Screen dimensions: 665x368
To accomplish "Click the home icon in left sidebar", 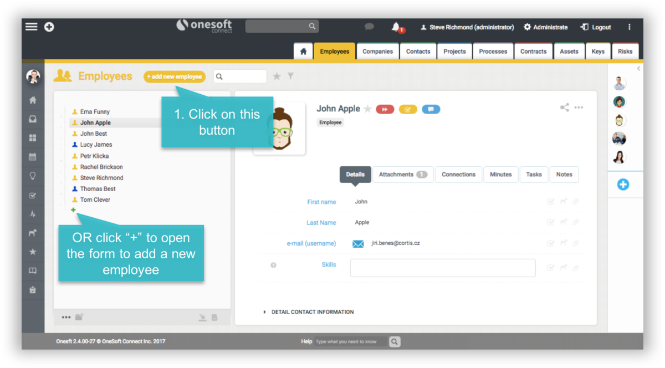I will point(33,100).
